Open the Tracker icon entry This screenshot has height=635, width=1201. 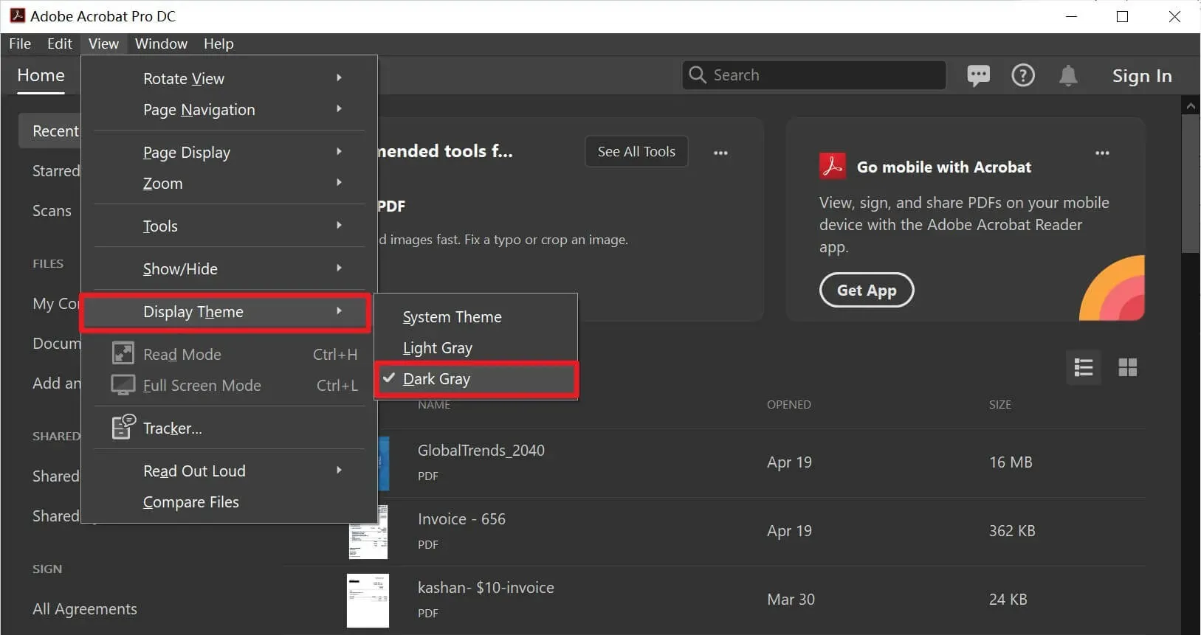click(x=123, y=427)
